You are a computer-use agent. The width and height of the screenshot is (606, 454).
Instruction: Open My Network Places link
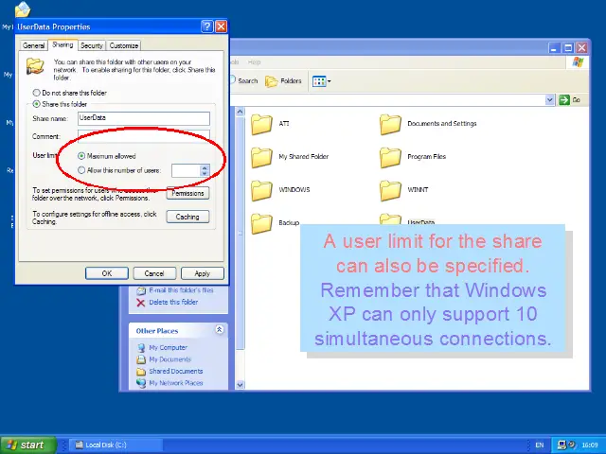click(x=176, y=383)
